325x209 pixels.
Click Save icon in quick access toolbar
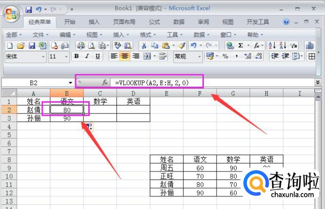(29, 9)
